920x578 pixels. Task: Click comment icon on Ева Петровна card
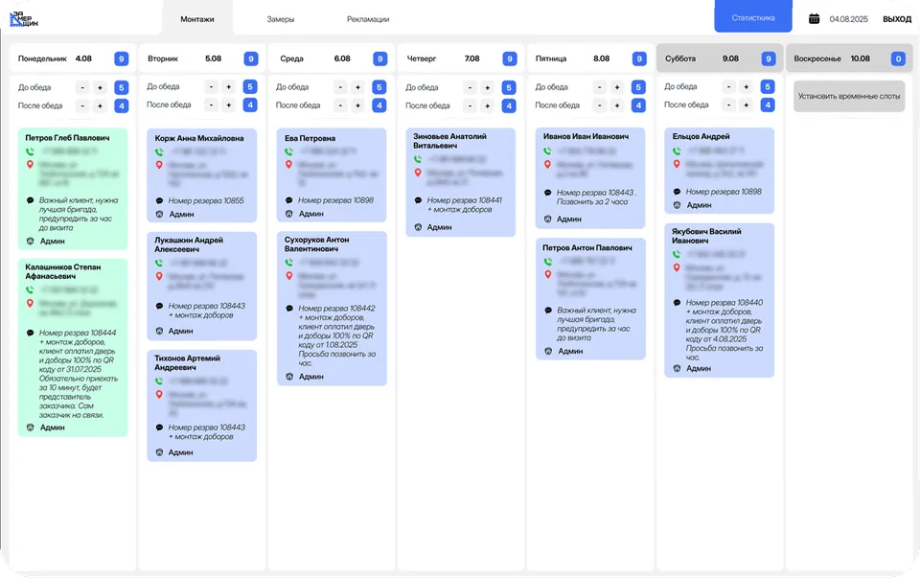pyautogui.click(x=288, y=200)
